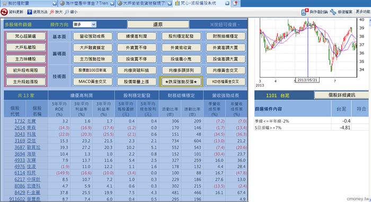
Task: Click the pin icon after the last tab
Action: click(x=235, y=3)
